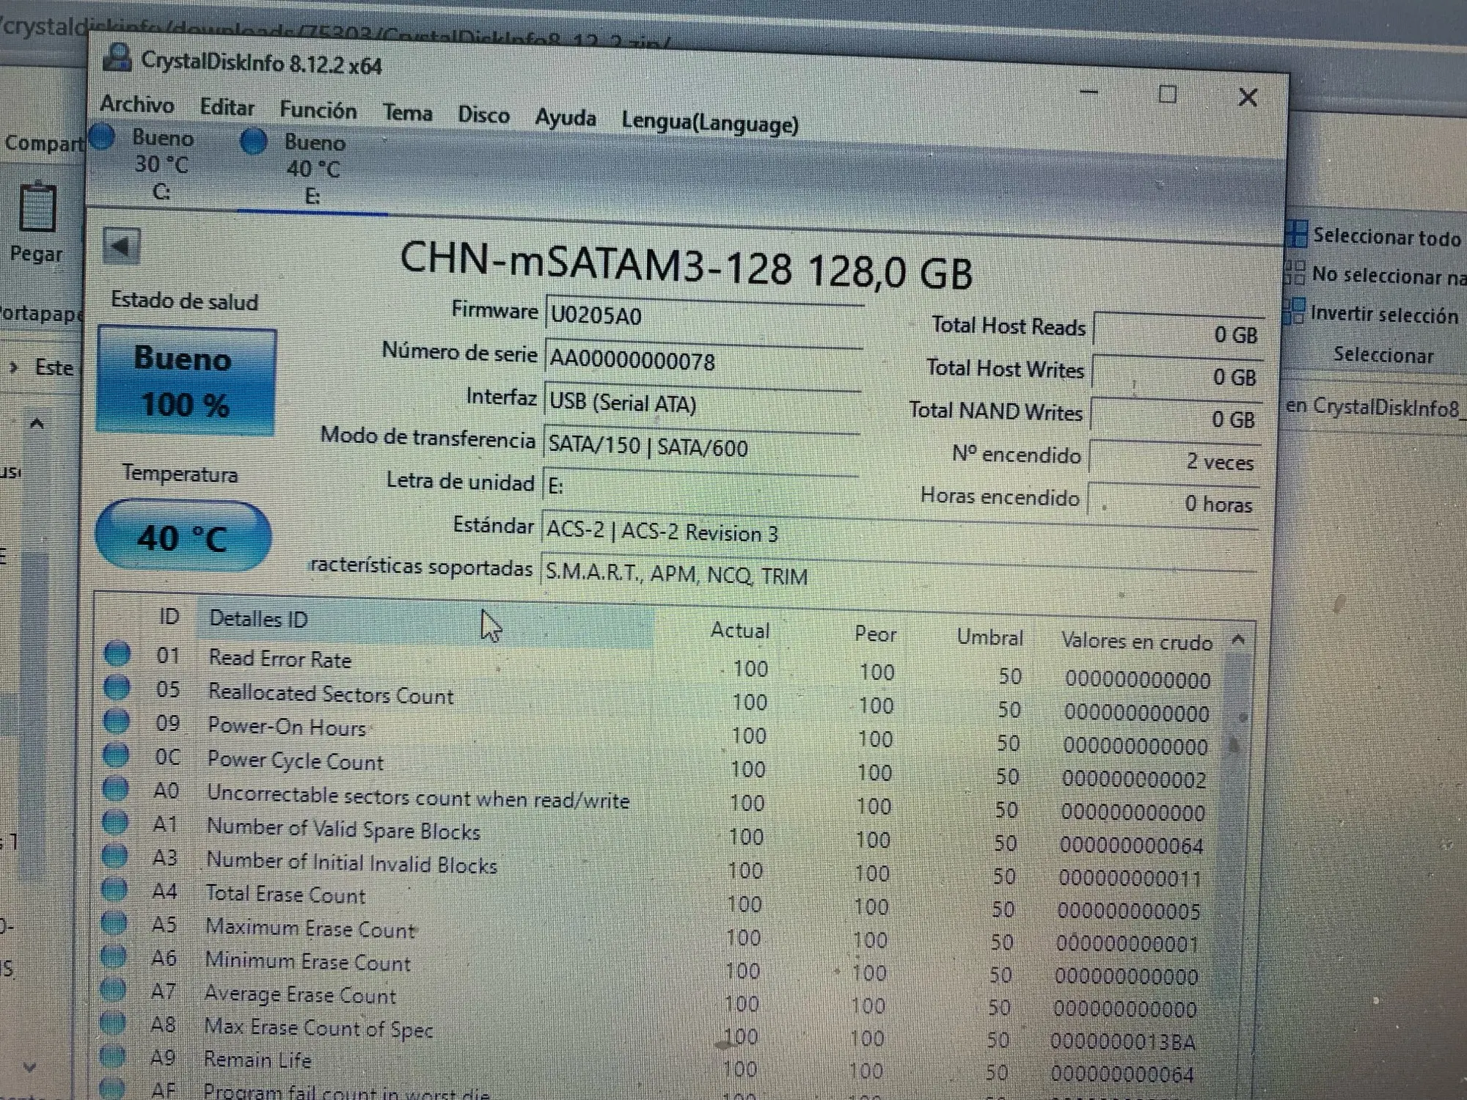Click status dot for Power Cycle Count
The image size is (1467, 1100).
click(x=117, y=755)
